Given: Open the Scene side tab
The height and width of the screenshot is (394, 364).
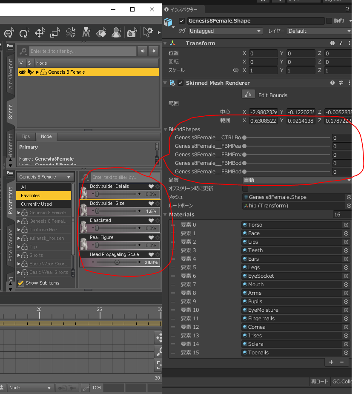Looking at the screenshot, I should [x=10, y=112].
